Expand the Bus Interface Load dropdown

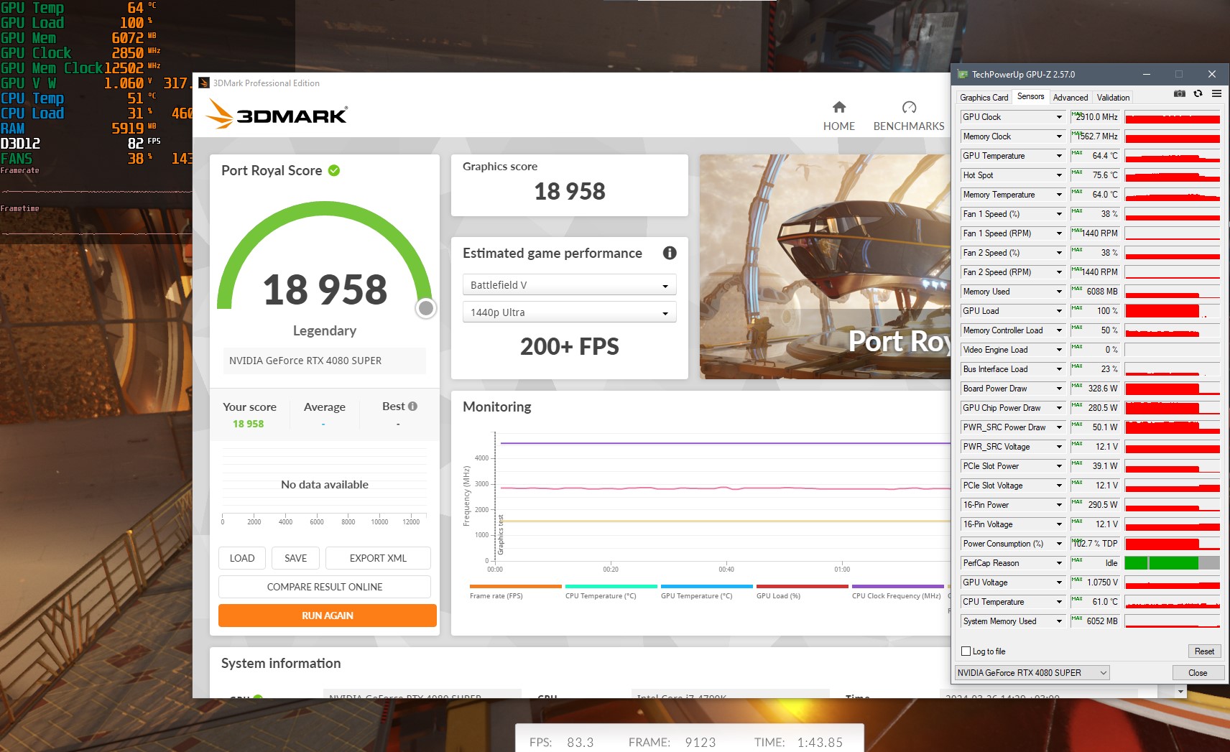click(x=1059, y=369)
